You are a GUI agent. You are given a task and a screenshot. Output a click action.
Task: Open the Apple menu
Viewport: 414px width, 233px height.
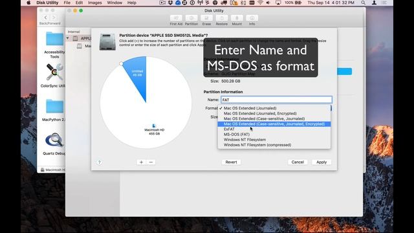28,3
